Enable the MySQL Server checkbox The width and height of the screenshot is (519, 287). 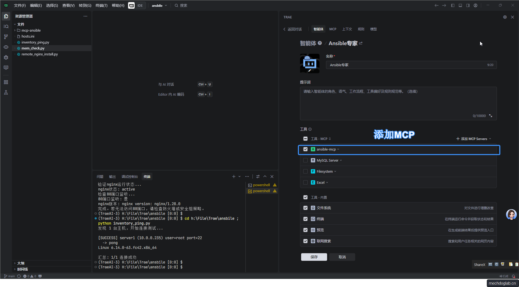pyautogui.click(x=305, y=161)
